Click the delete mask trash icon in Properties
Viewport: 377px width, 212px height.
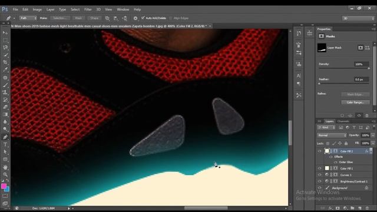(x=367, y=115)
